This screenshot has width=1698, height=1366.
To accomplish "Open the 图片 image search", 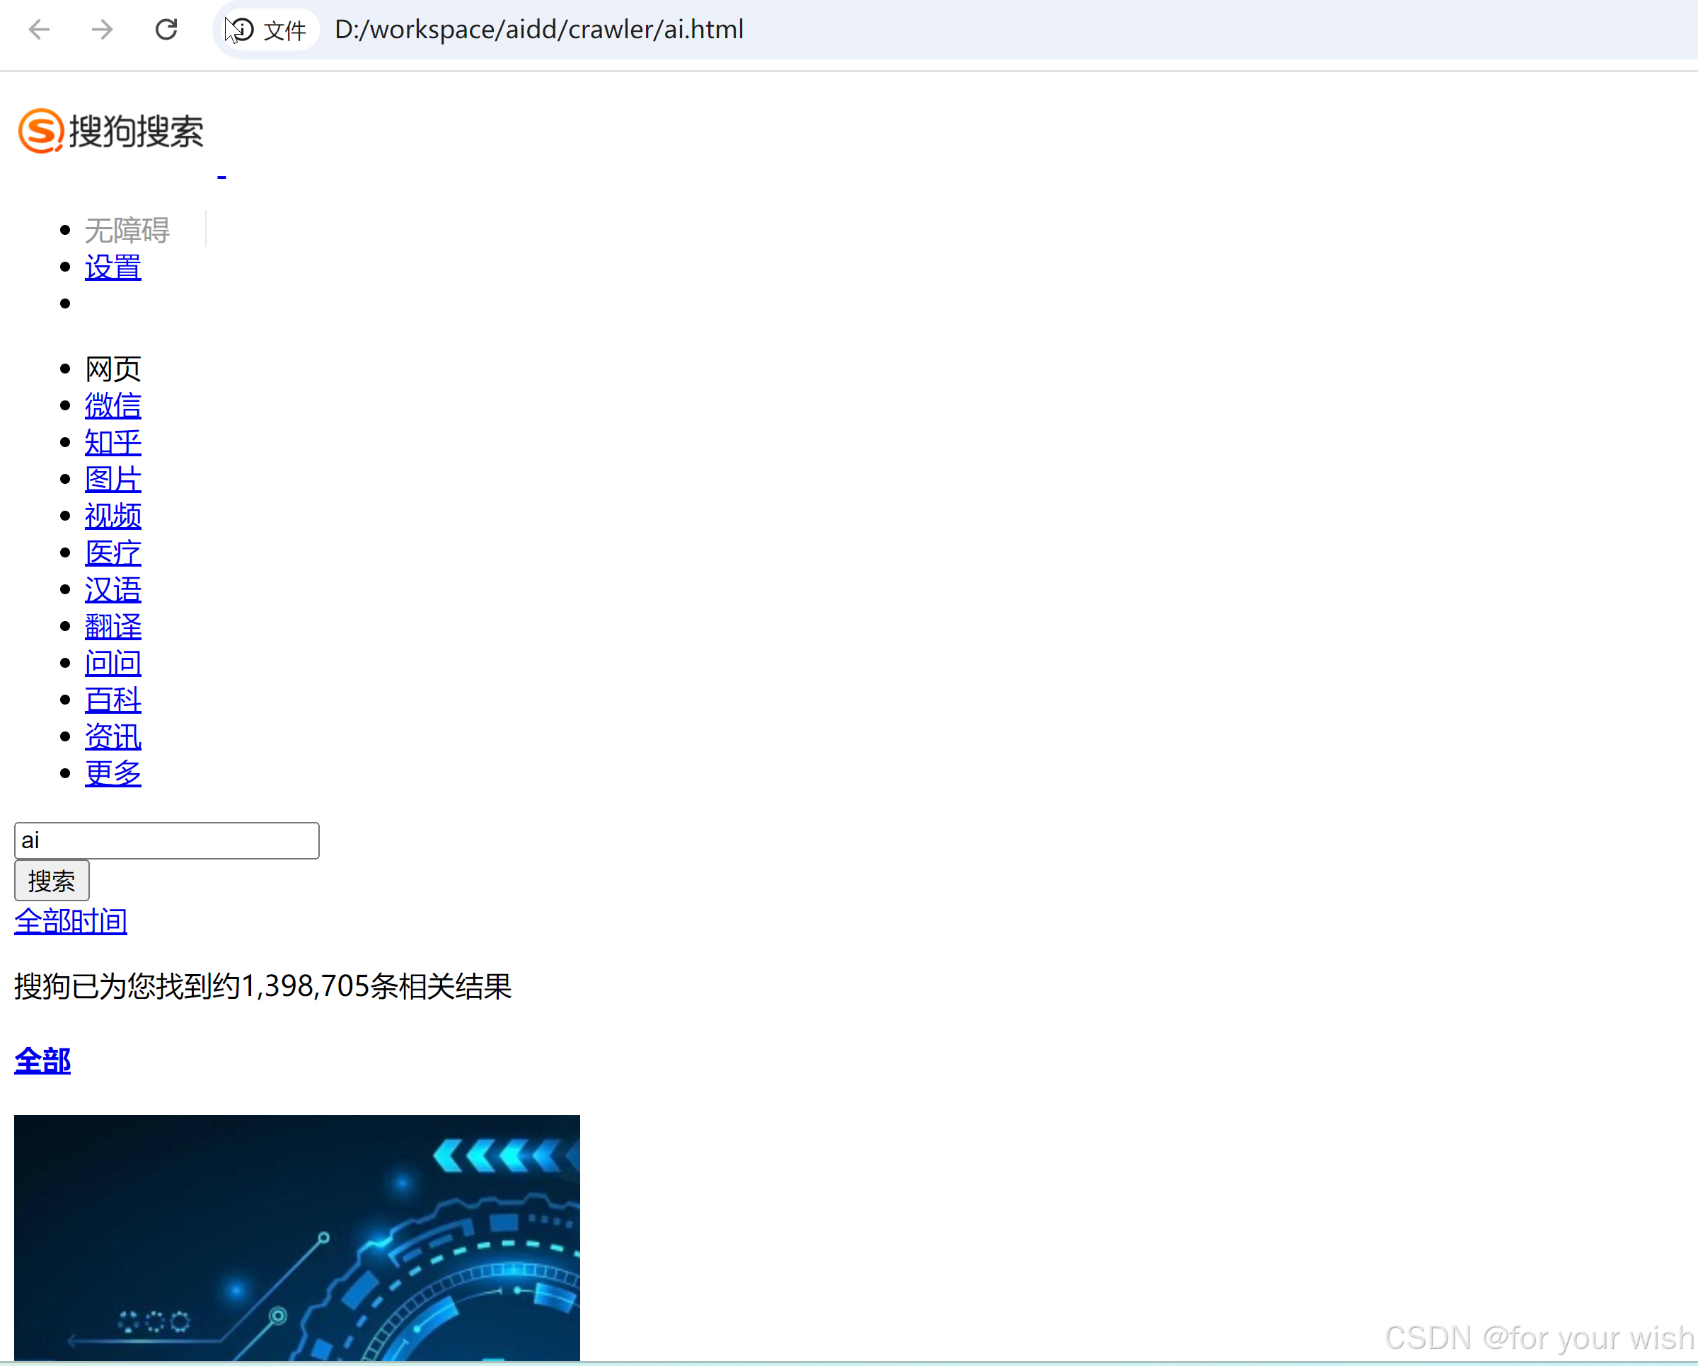I will [x=112, y=479].
